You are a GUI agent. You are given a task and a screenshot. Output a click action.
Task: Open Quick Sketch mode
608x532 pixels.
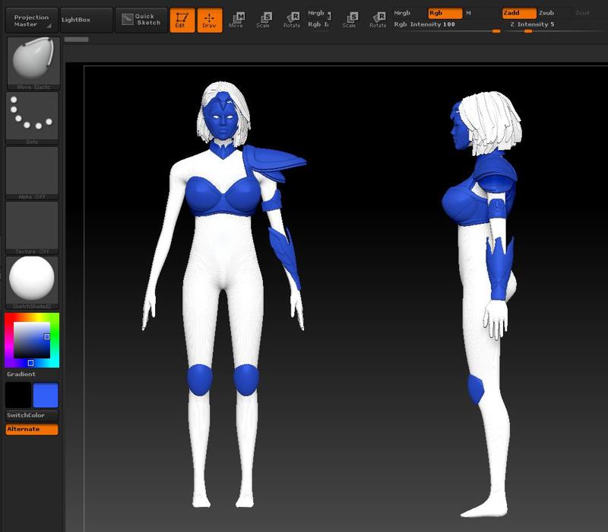tap(141, 20)
